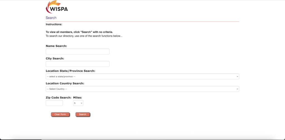This screenshot has width=285, height=140.
Task: Focus the Name Search text field
Action: tap(77, 52)
